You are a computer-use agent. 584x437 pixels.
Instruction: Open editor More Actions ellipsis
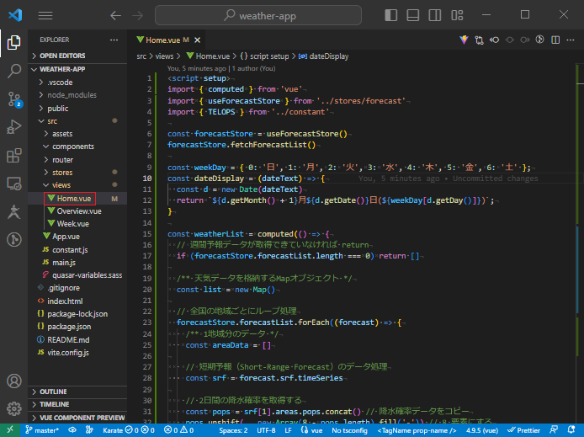[x=571, y=40]
